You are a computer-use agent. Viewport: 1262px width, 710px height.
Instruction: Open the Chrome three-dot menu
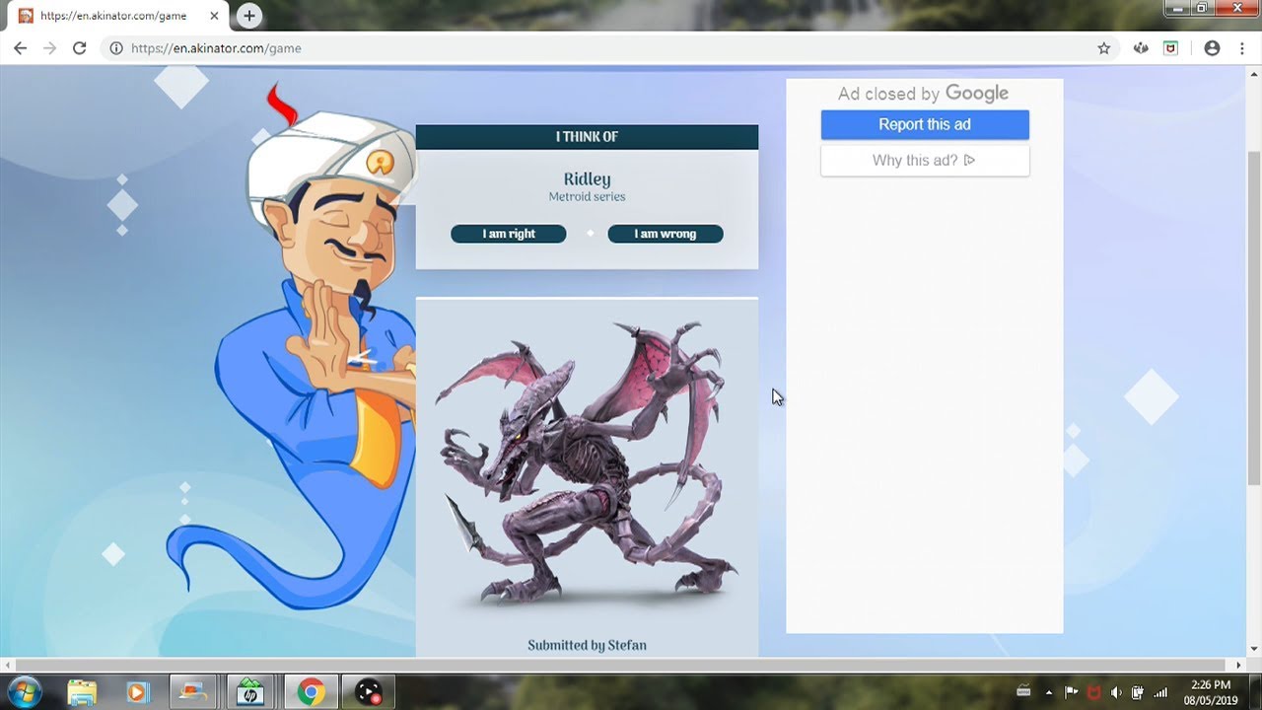point(1241,48)
